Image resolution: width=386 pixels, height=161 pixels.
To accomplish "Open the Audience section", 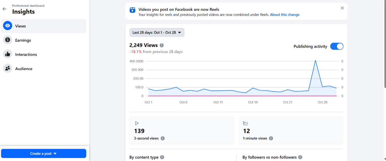I will coord(44,68).
